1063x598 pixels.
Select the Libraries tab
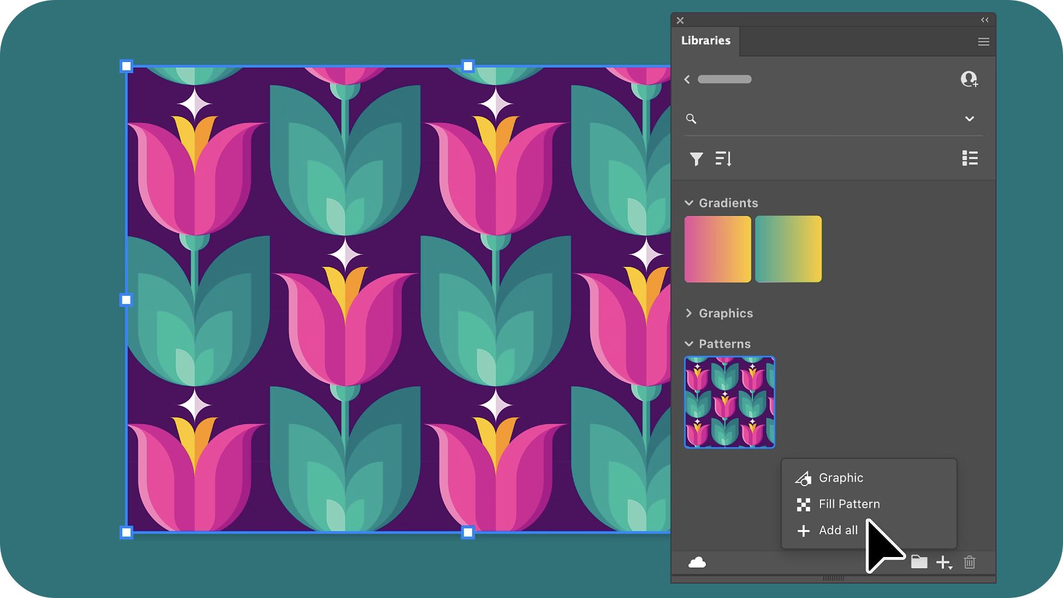pos(706,40)
